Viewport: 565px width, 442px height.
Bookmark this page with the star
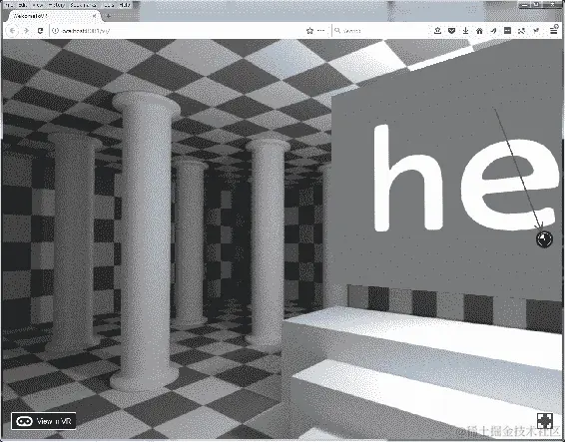click(309, 31)
